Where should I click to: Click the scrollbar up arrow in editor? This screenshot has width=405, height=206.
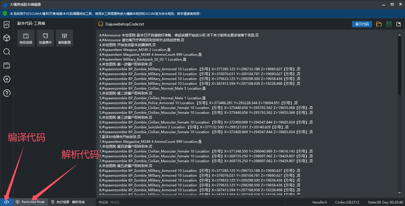click(x=400, y=35)
